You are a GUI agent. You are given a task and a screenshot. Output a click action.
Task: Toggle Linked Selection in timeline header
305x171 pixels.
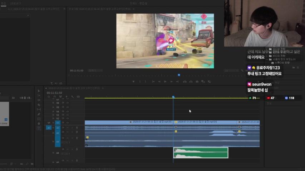[x=60, y=97]
